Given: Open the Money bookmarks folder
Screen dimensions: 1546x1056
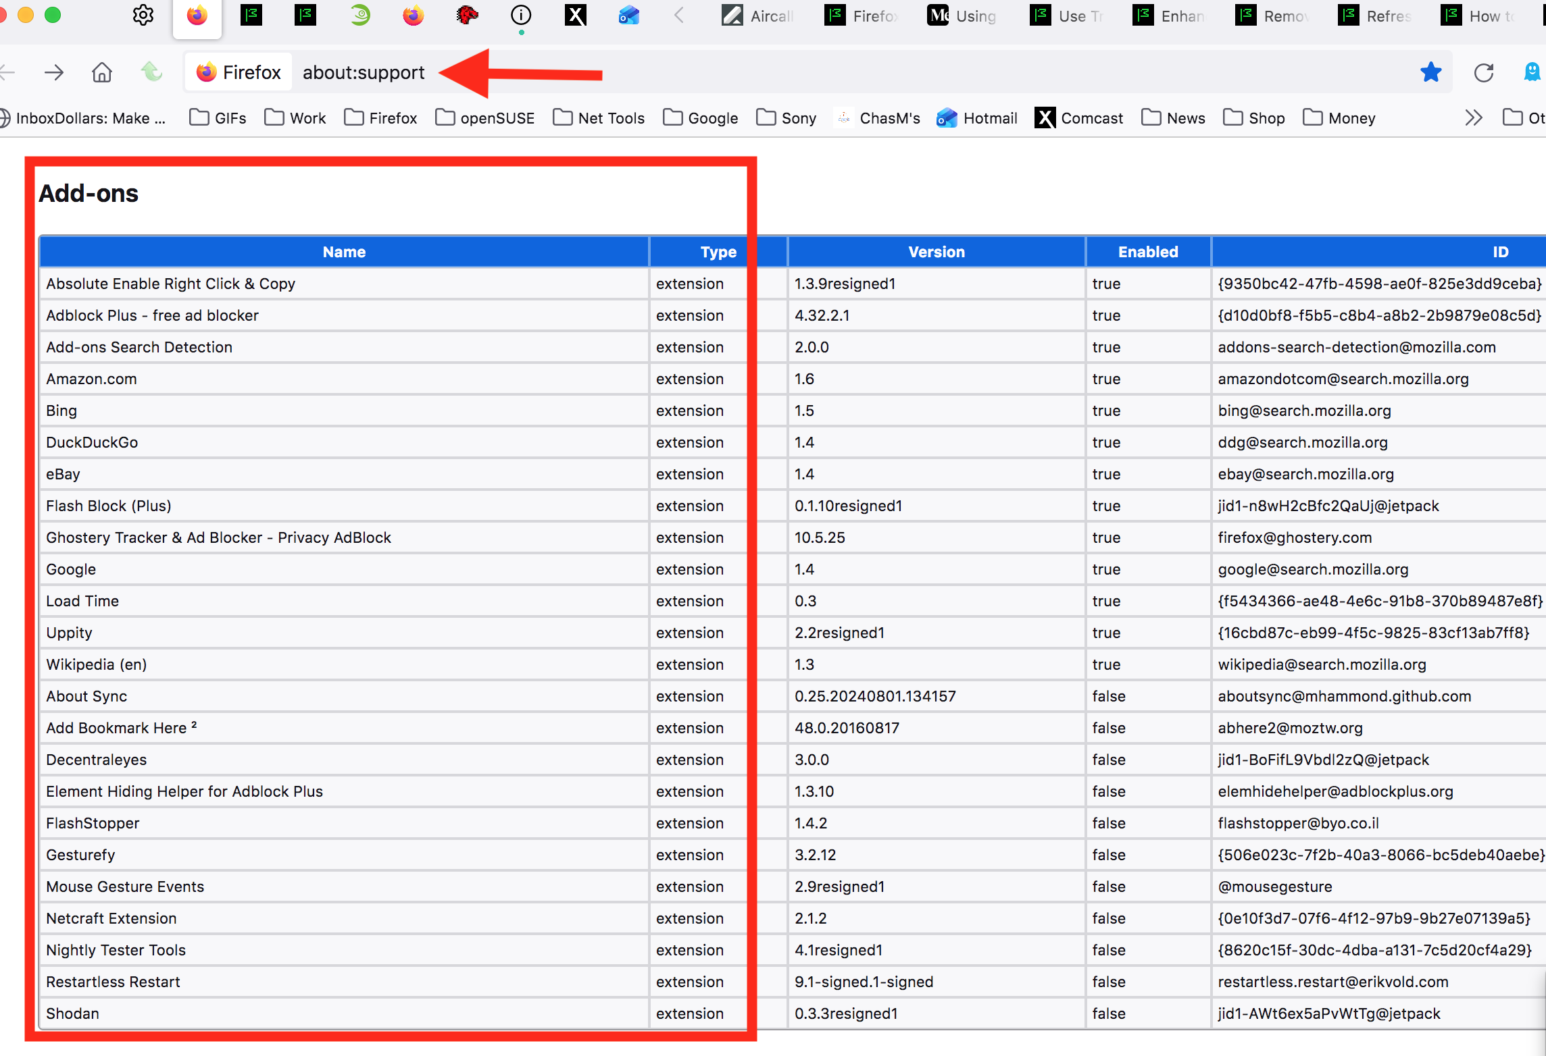Looking at the screenshot, I should coord(1339,118).
